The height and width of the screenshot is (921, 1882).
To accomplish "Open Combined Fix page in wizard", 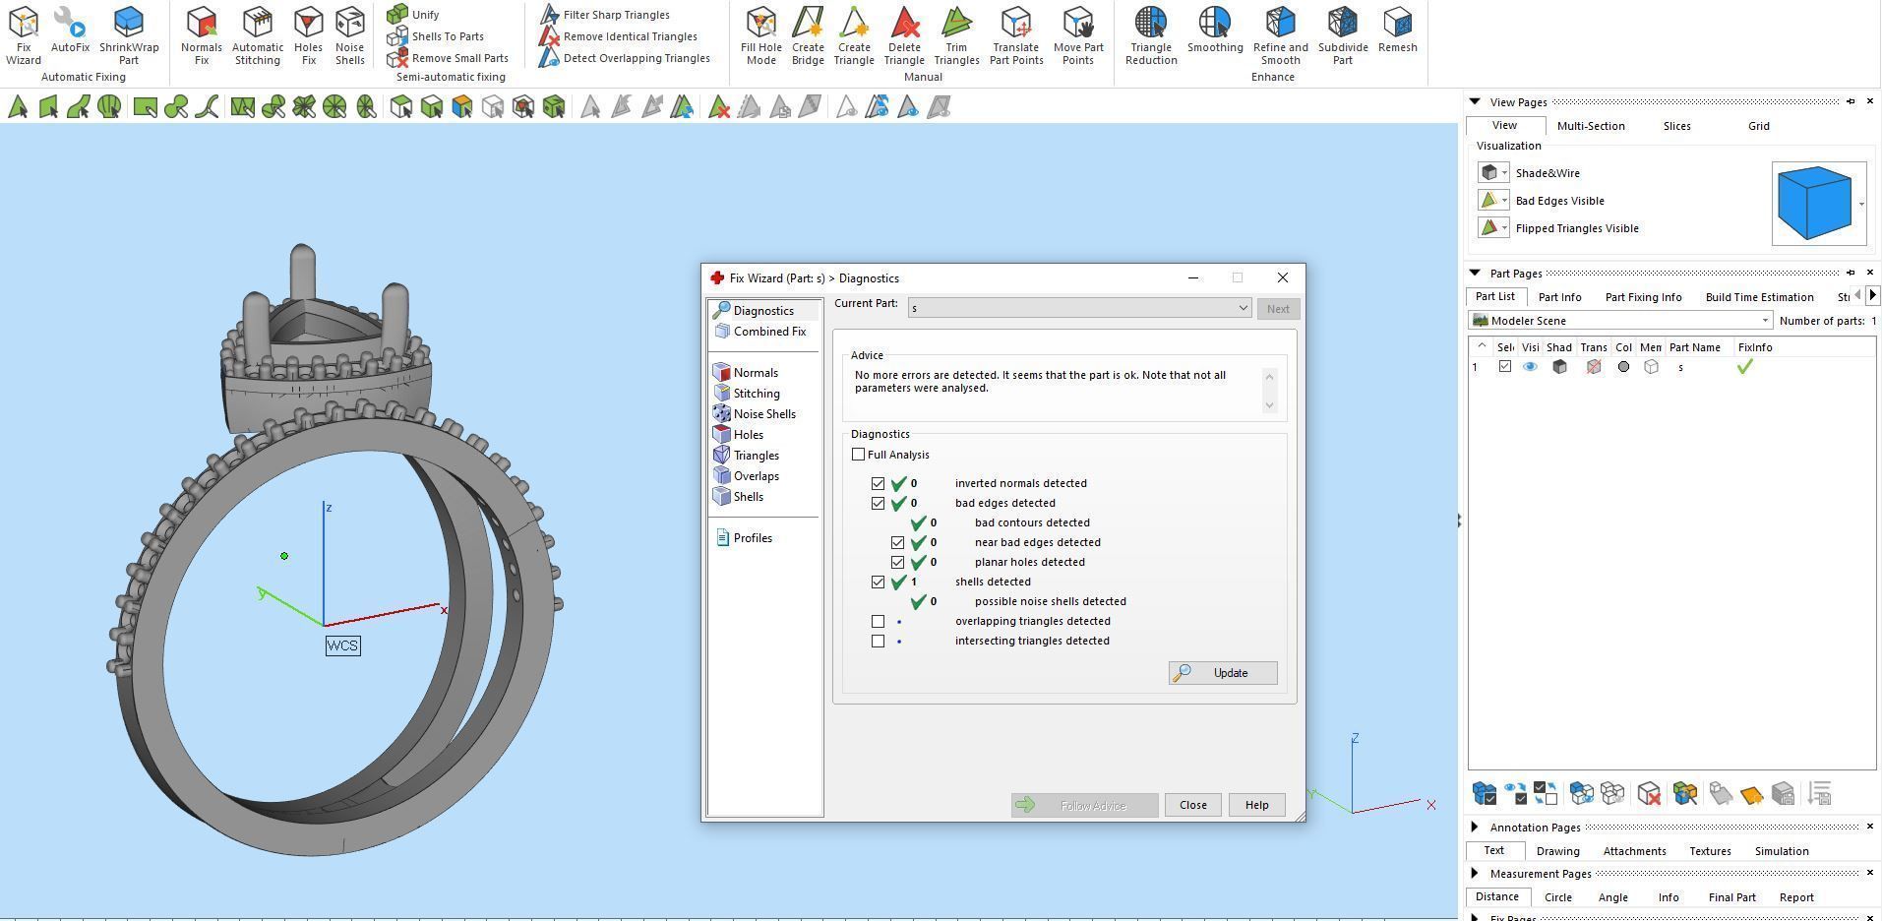I will pyautogui.click(x=760, y=332).
